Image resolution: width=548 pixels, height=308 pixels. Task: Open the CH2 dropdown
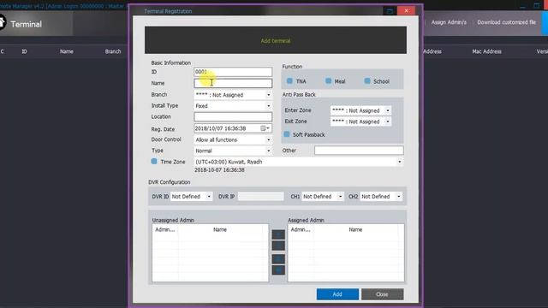click(381, 197)
